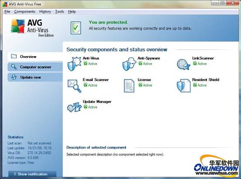The height and width of the screenshot is (179, 241).
Task: Open the E-mail Scanner envelope icon
Action: pos(75,86)
